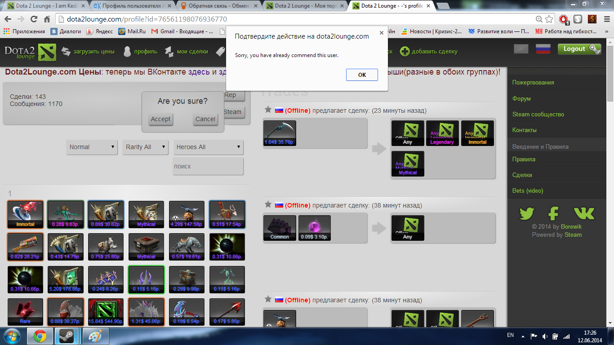Click the scythe item priced 1.04$ 35.78р.
The width and height of the screenshot is (614, 345).
pos(280,133)
